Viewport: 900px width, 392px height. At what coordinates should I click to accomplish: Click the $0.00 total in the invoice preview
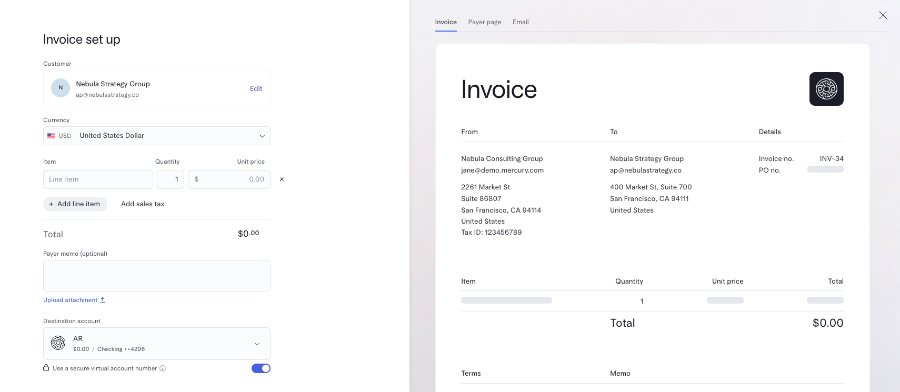coord(828,323)
